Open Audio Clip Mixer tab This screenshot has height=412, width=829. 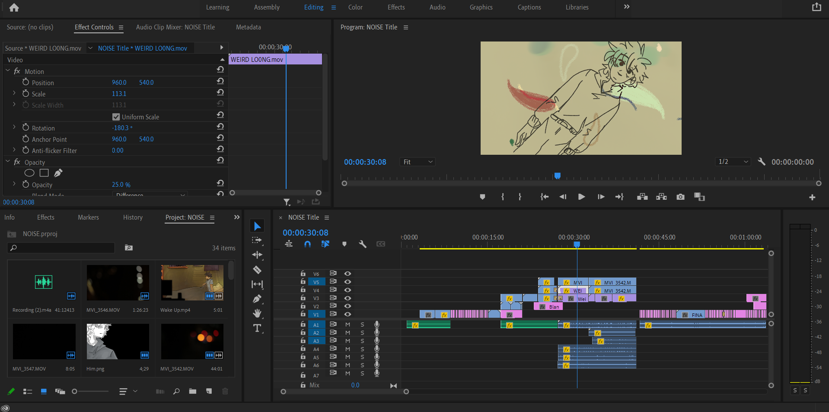coord(175,27)
